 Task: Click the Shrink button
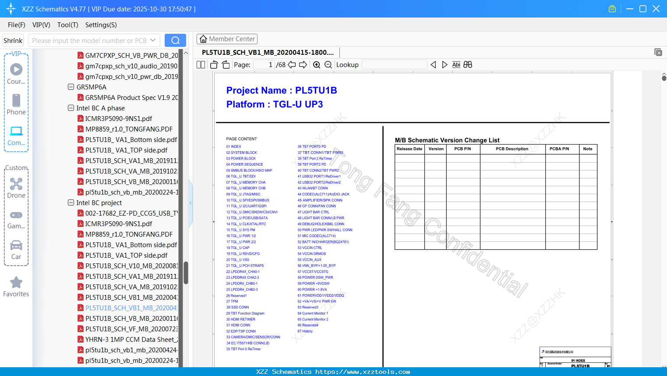click(13, 40)
